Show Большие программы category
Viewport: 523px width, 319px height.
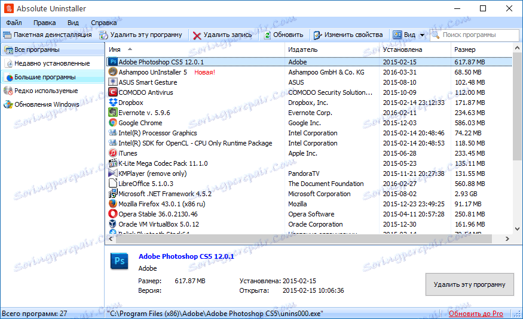[x=53, y=77]
